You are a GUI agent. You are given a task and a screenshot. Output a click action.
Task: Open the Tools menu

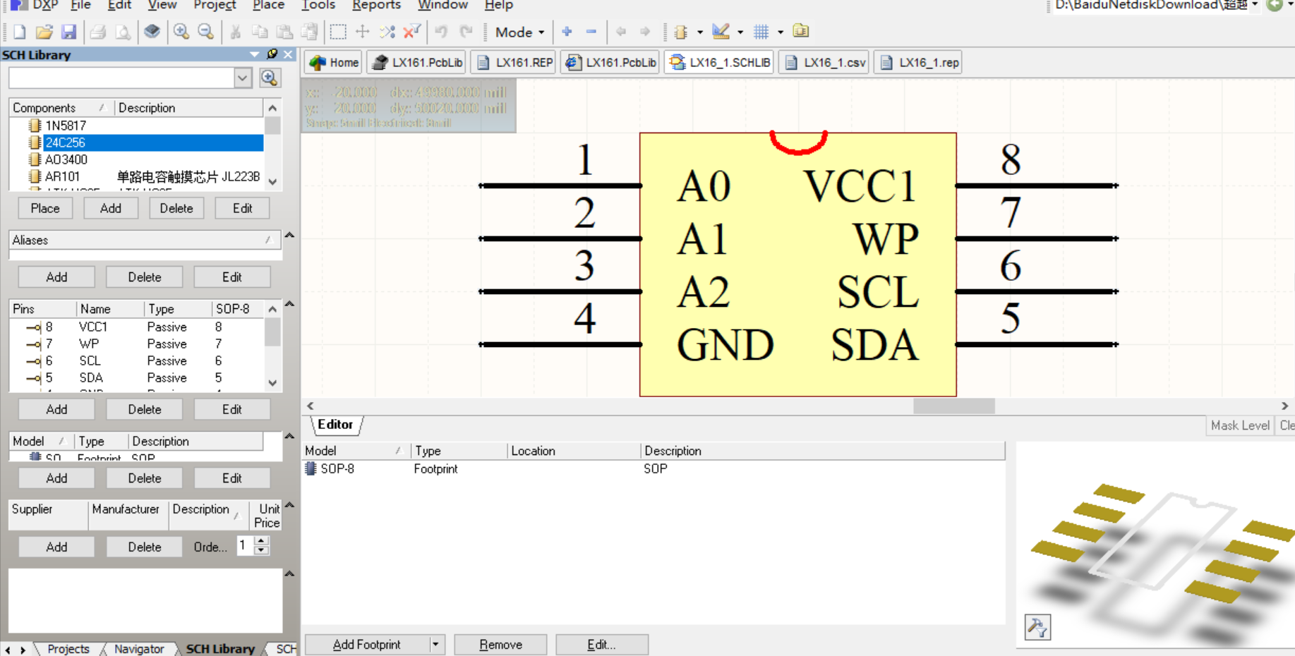pos(318,5)
